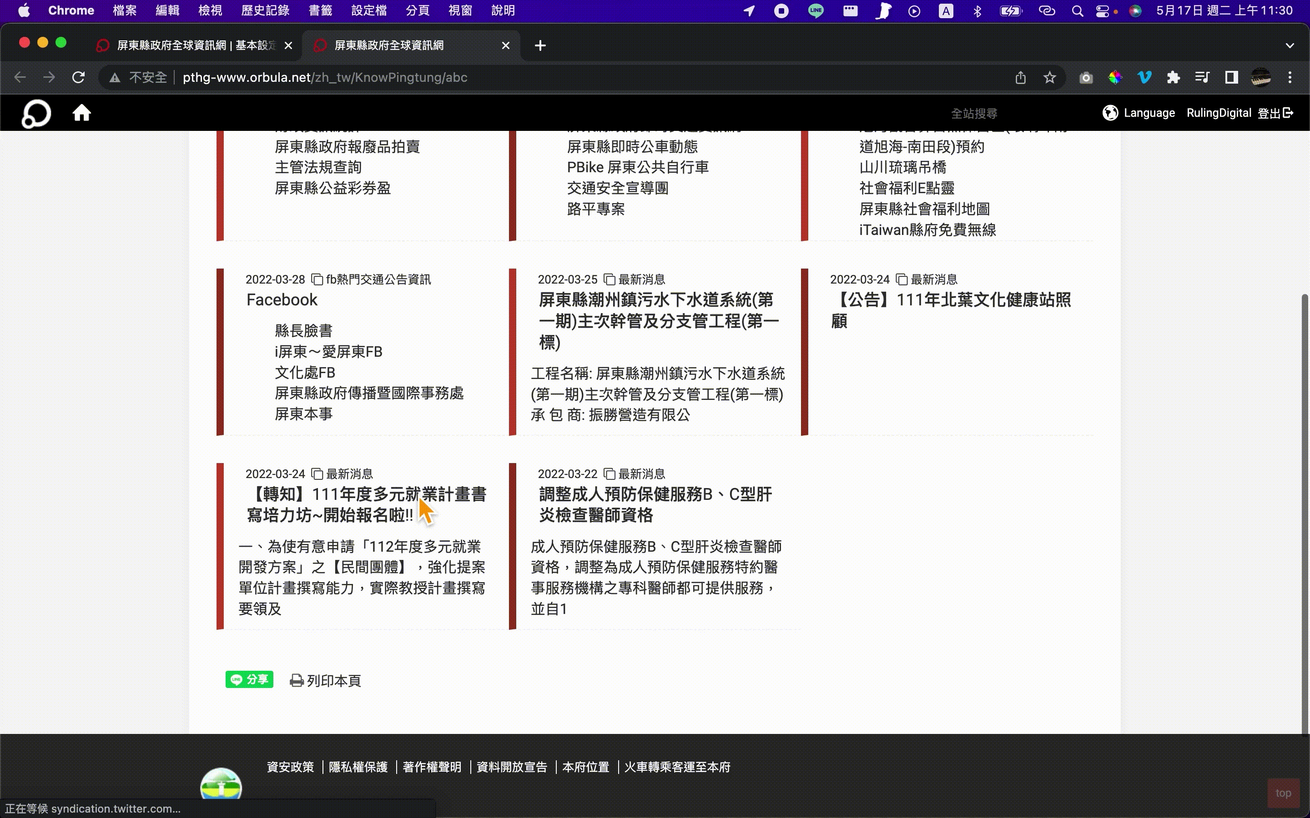Click the top button at bottom right
The image size is (1310, 818).
pyautogui.click(x=1284, y=793)
